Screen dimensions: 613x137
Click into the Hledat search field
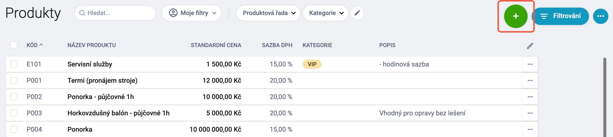[118, 13]
